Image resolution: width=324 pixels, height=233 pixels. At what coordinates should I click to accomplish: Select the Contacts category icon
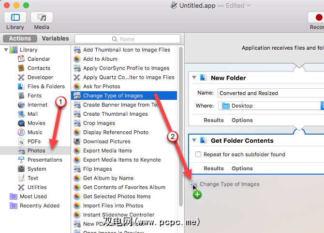click(x=21, y=68)
